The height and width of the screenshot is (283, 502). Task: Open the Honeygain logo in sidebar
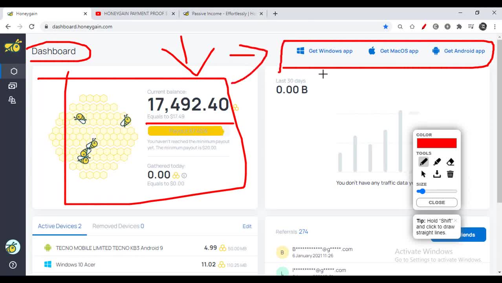pos(13,46)
